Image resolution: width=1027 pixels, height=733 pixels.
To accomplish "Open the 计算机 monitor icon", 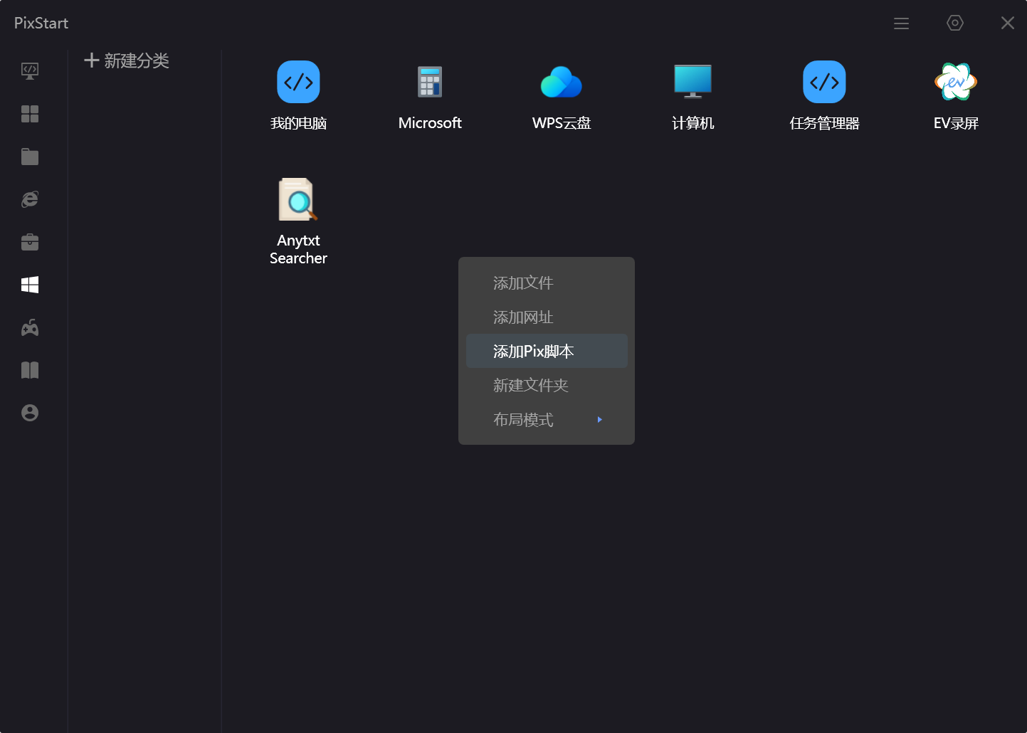I will point(692,83).
